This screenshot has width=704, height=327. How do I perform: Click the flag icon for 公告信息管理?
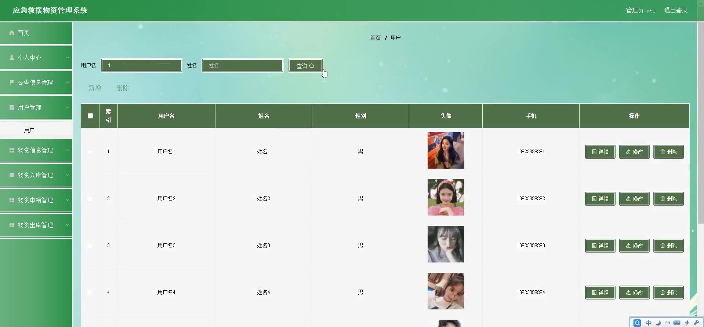(12, 82)
